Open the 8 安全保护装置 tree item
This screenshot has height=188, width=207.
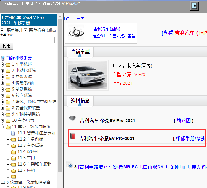click(26, 108)
